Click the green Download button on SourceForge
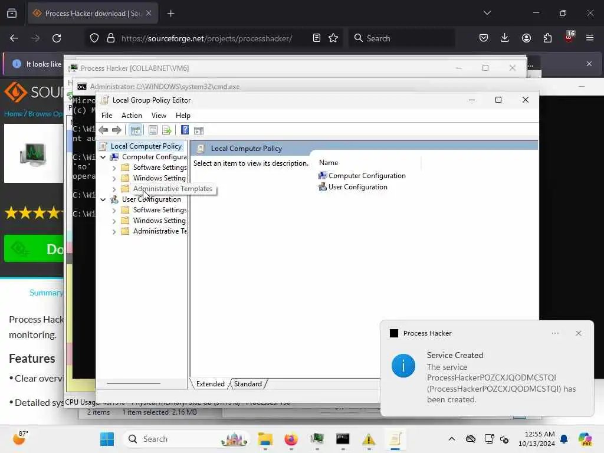The height and width of the screenshot is (453, 604). (34, 248)
